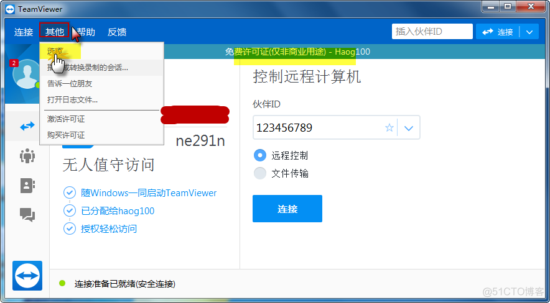This screenshot has height=303, width=550.
Task: Minimize the TeamViewer window
Action: [491, 6]
